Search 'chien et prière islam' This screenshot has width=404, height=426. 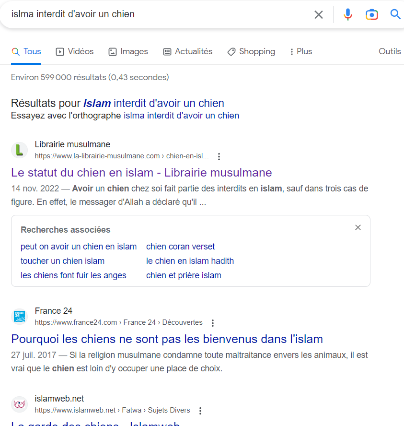[x=184, y=275]
